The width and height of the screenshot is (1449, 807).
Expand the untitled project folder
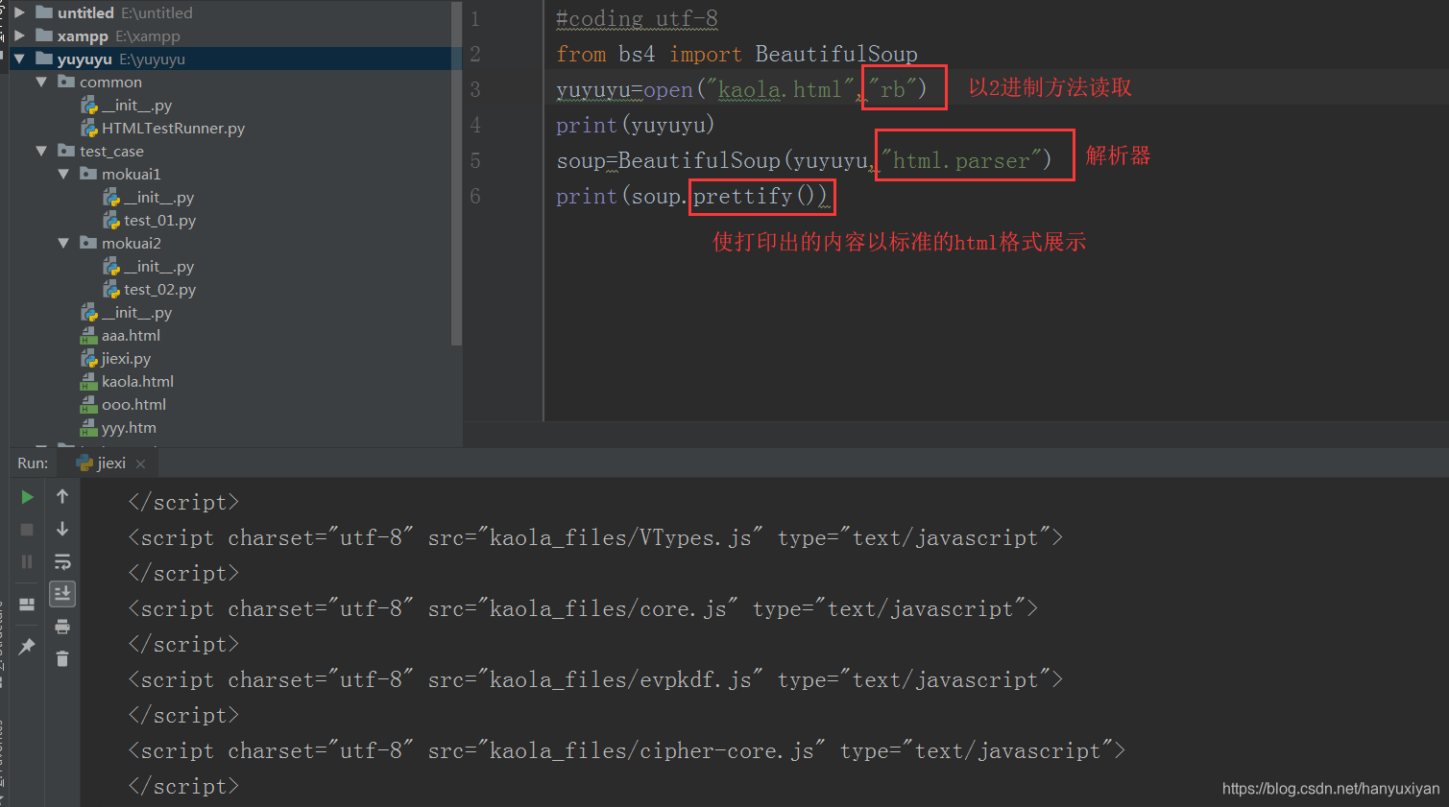pyautogui.click(x=19, y=12)
